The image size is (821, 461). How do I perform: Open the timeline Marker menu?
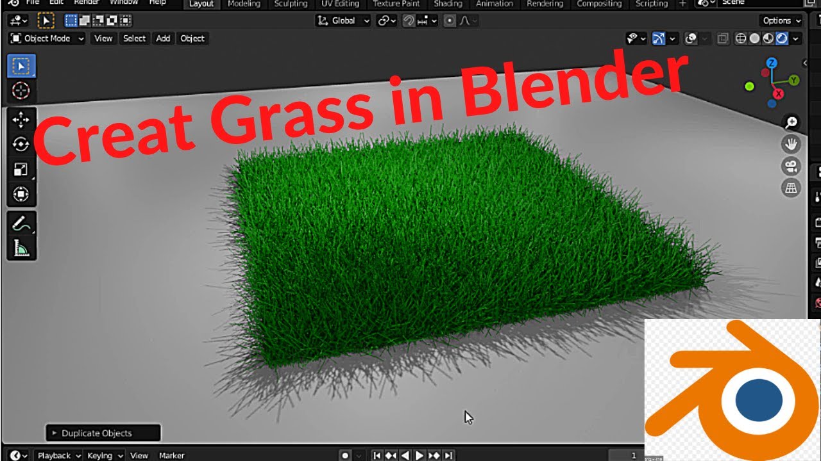pos(171,455)
